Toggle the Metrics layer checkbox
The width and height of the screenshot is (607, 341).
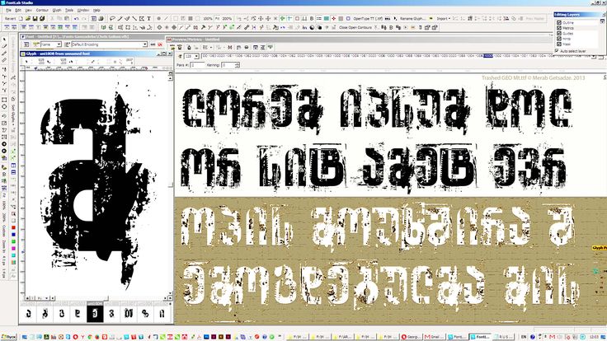tap(559, 28)
